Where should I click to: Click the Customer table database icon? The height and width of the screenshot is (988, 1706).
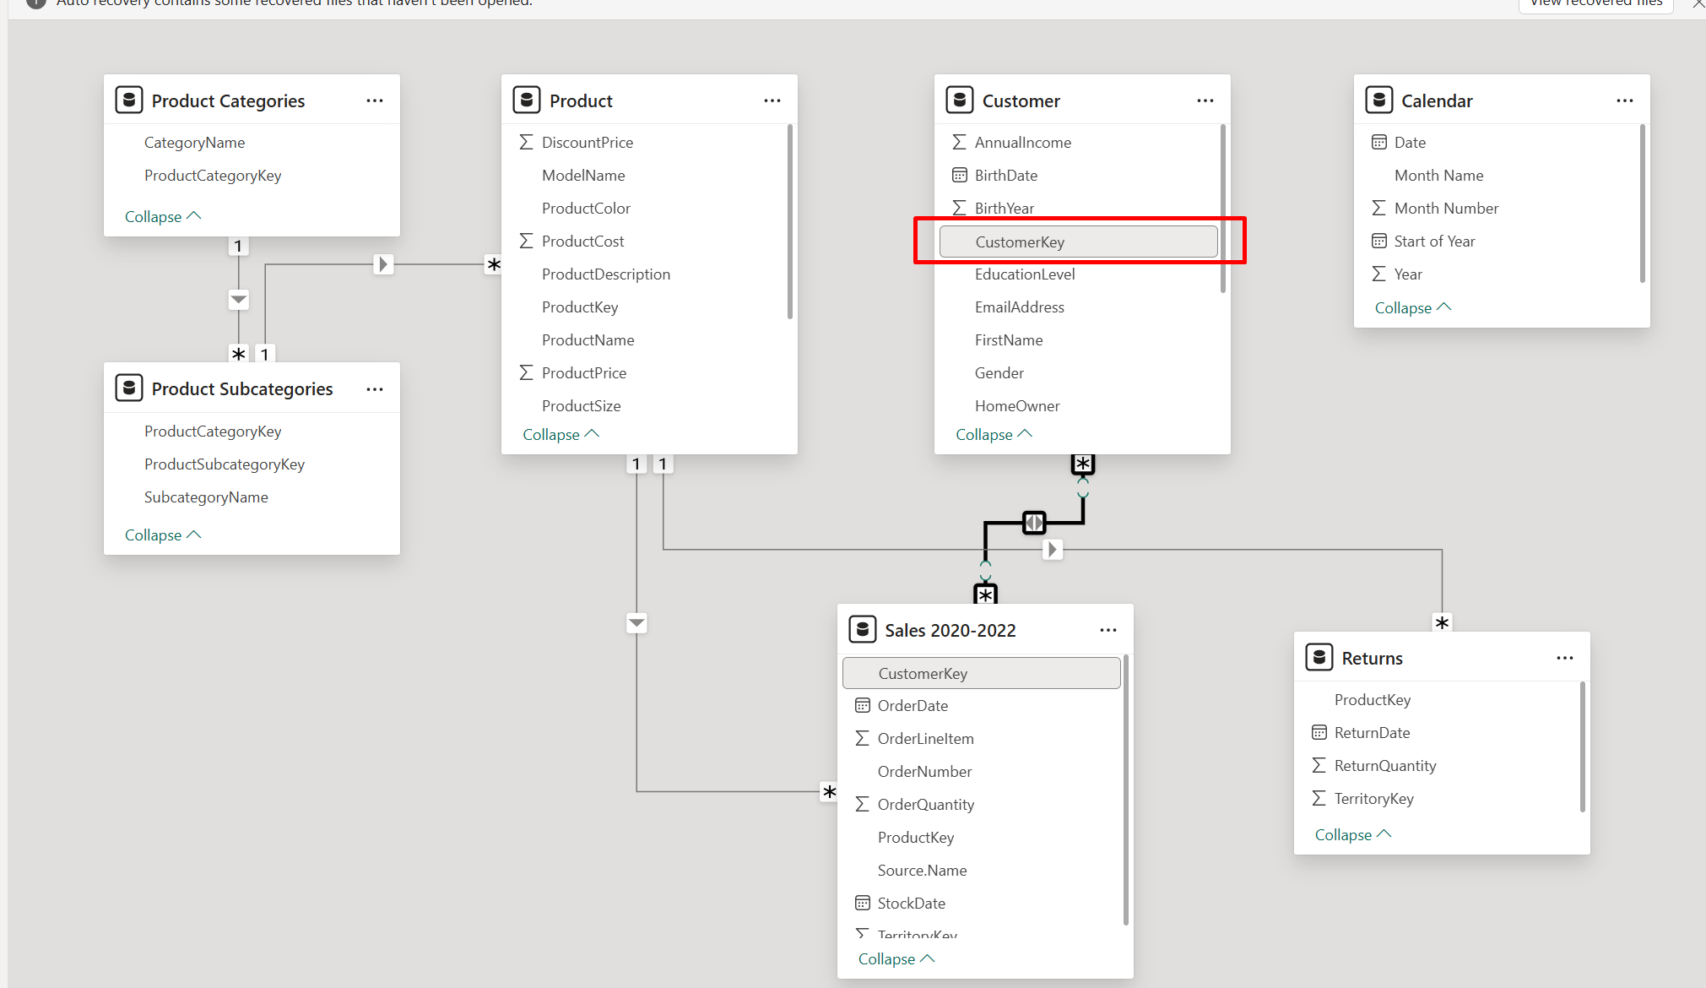click(x=960, y=100)
